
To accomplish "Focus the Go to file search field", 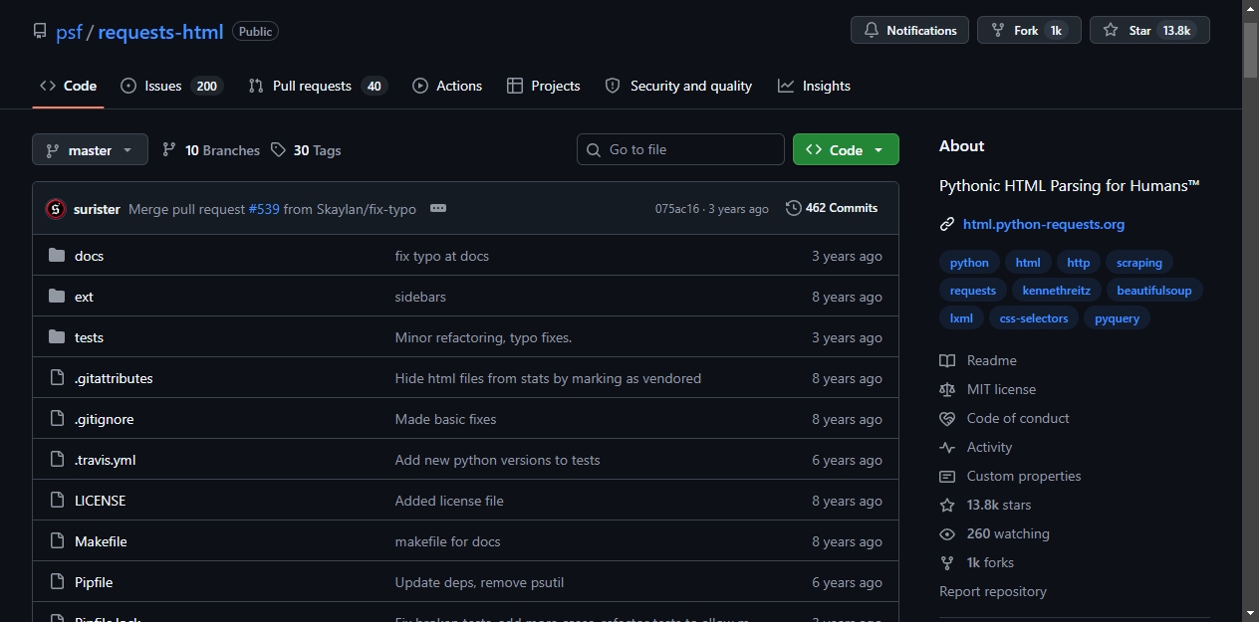I will click(680, 149).
